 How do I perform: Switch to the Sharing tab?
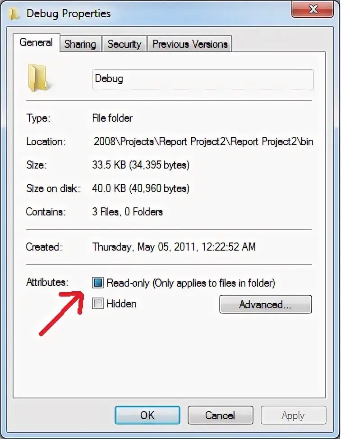tap(80, 44)
